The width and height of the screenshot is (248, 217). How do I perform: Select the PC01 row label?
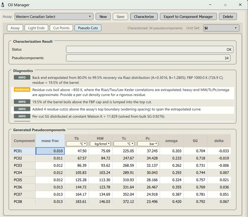point(23,151)
